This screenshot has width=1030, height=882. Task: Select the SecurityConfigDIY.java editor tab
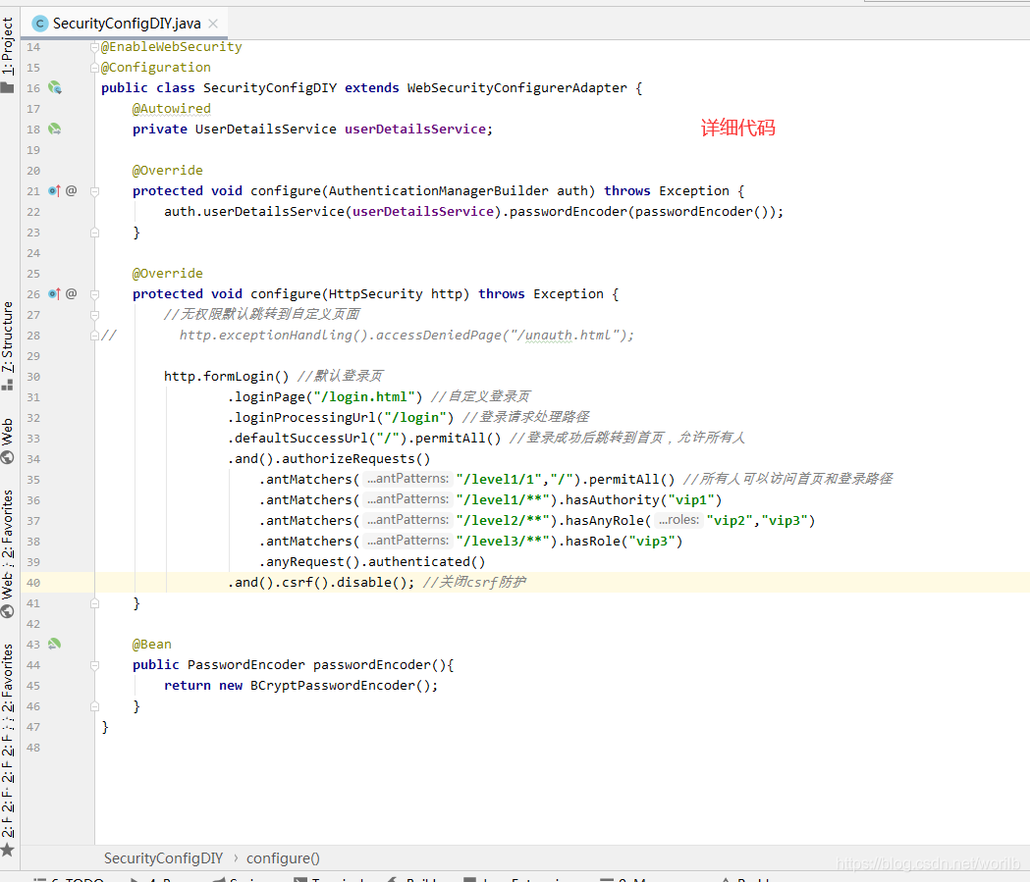tap(125, 24)
